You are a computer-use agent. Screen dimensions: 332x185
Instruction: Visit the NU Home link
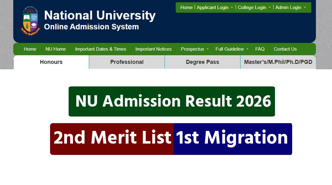coord(56,49)
